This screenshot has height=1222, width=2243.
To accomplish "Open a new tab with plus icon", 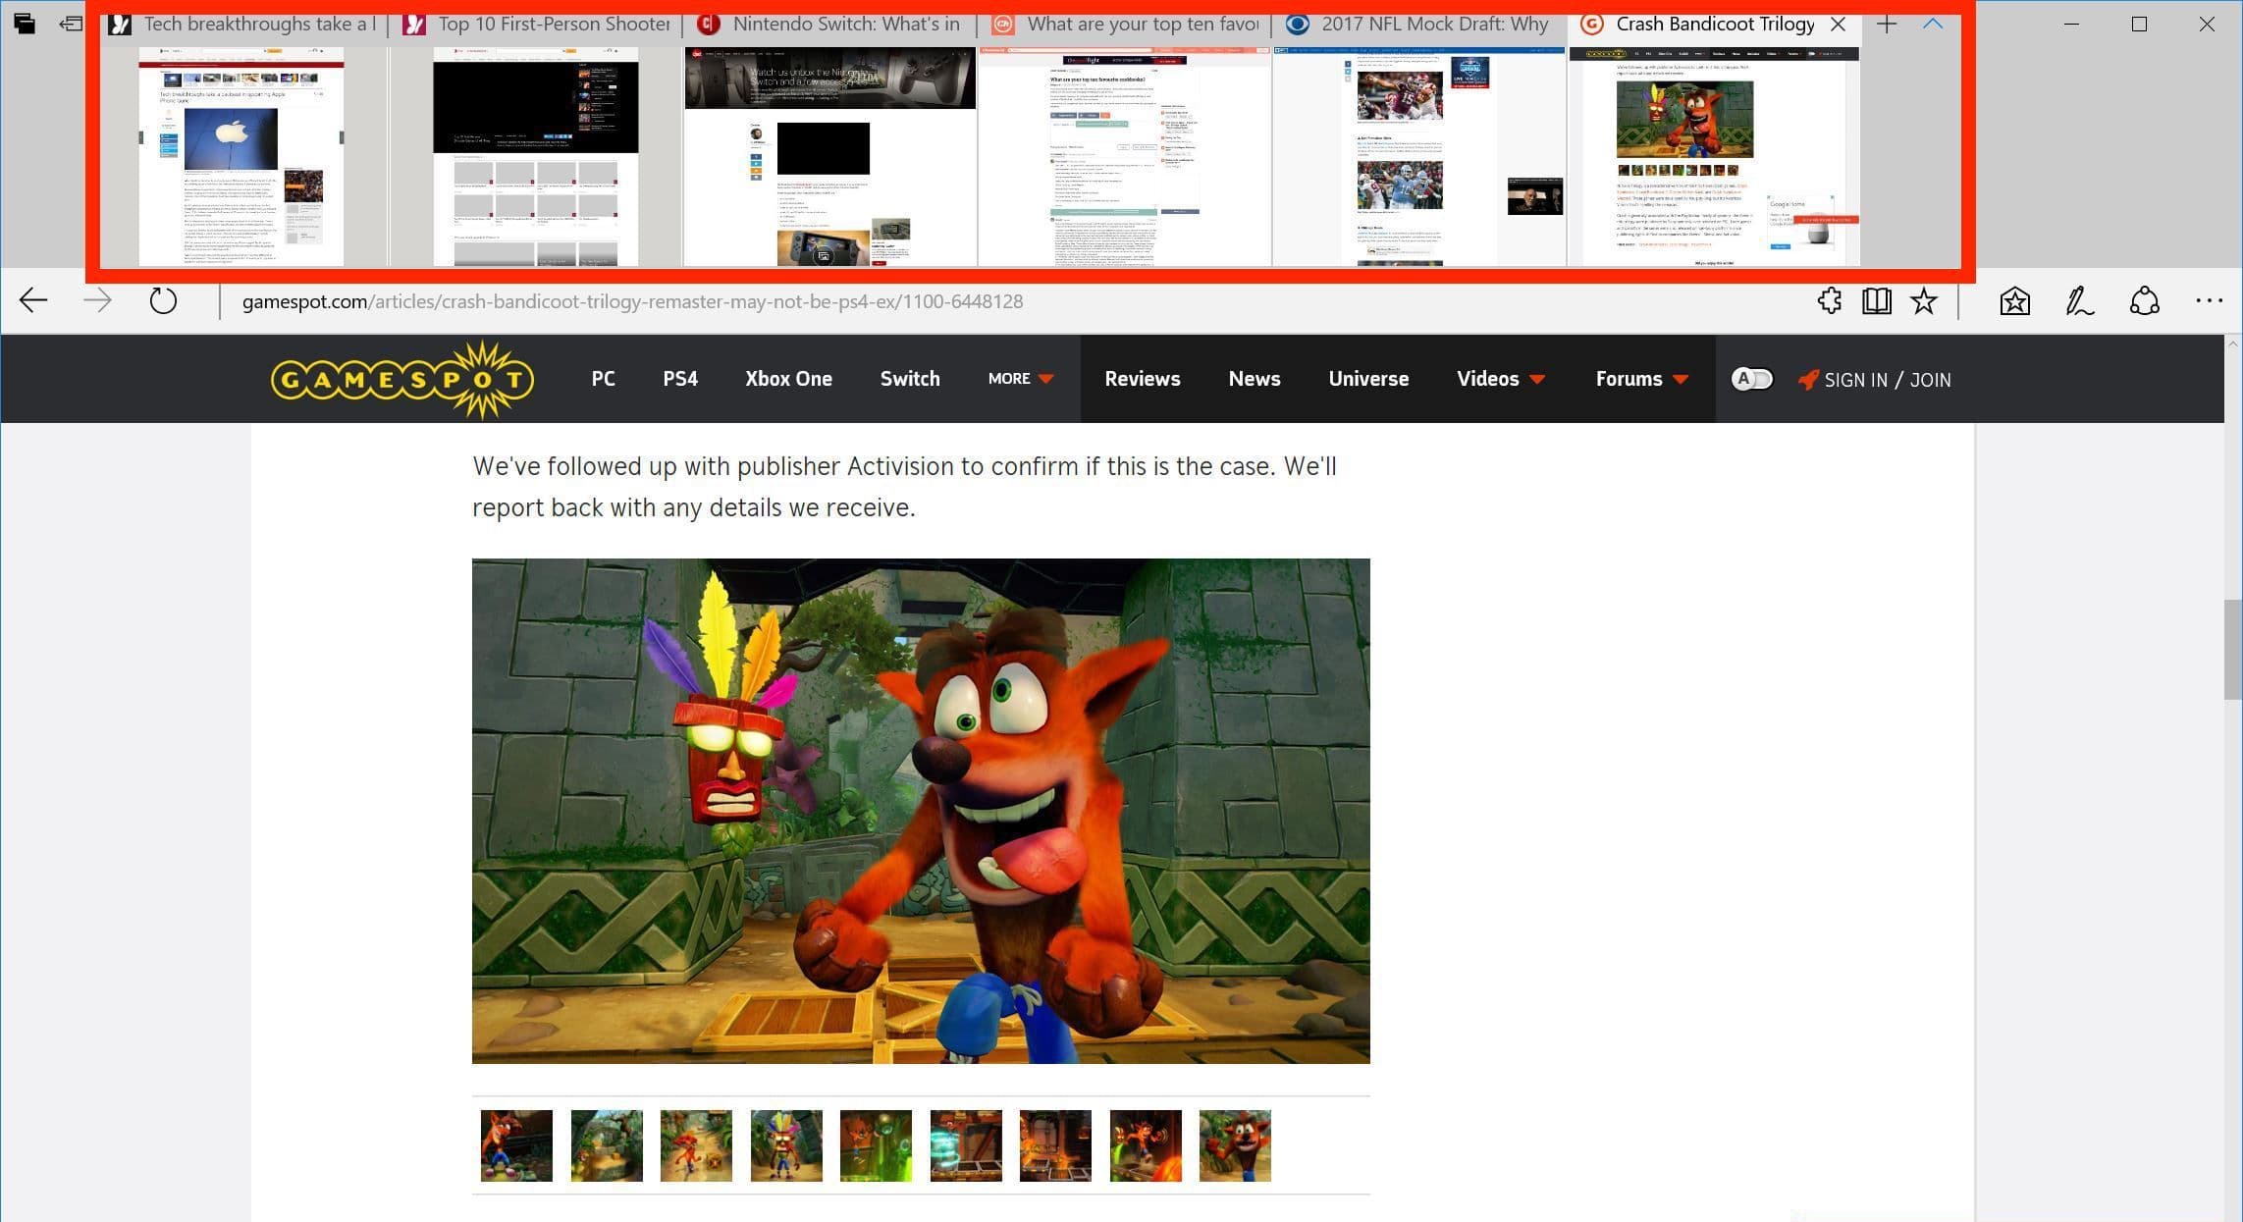I will [x=1886, y=24].
